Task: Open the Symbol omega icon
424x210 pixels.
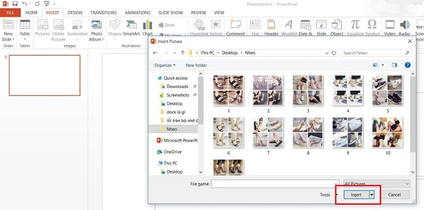Action: pos(372,24)
